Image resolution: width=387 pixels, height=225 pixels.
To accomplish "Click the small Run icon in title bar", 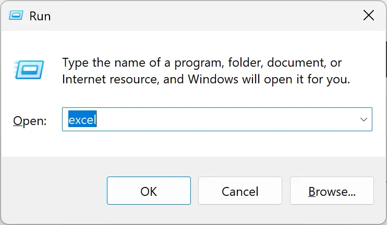I will click(16, 16).
